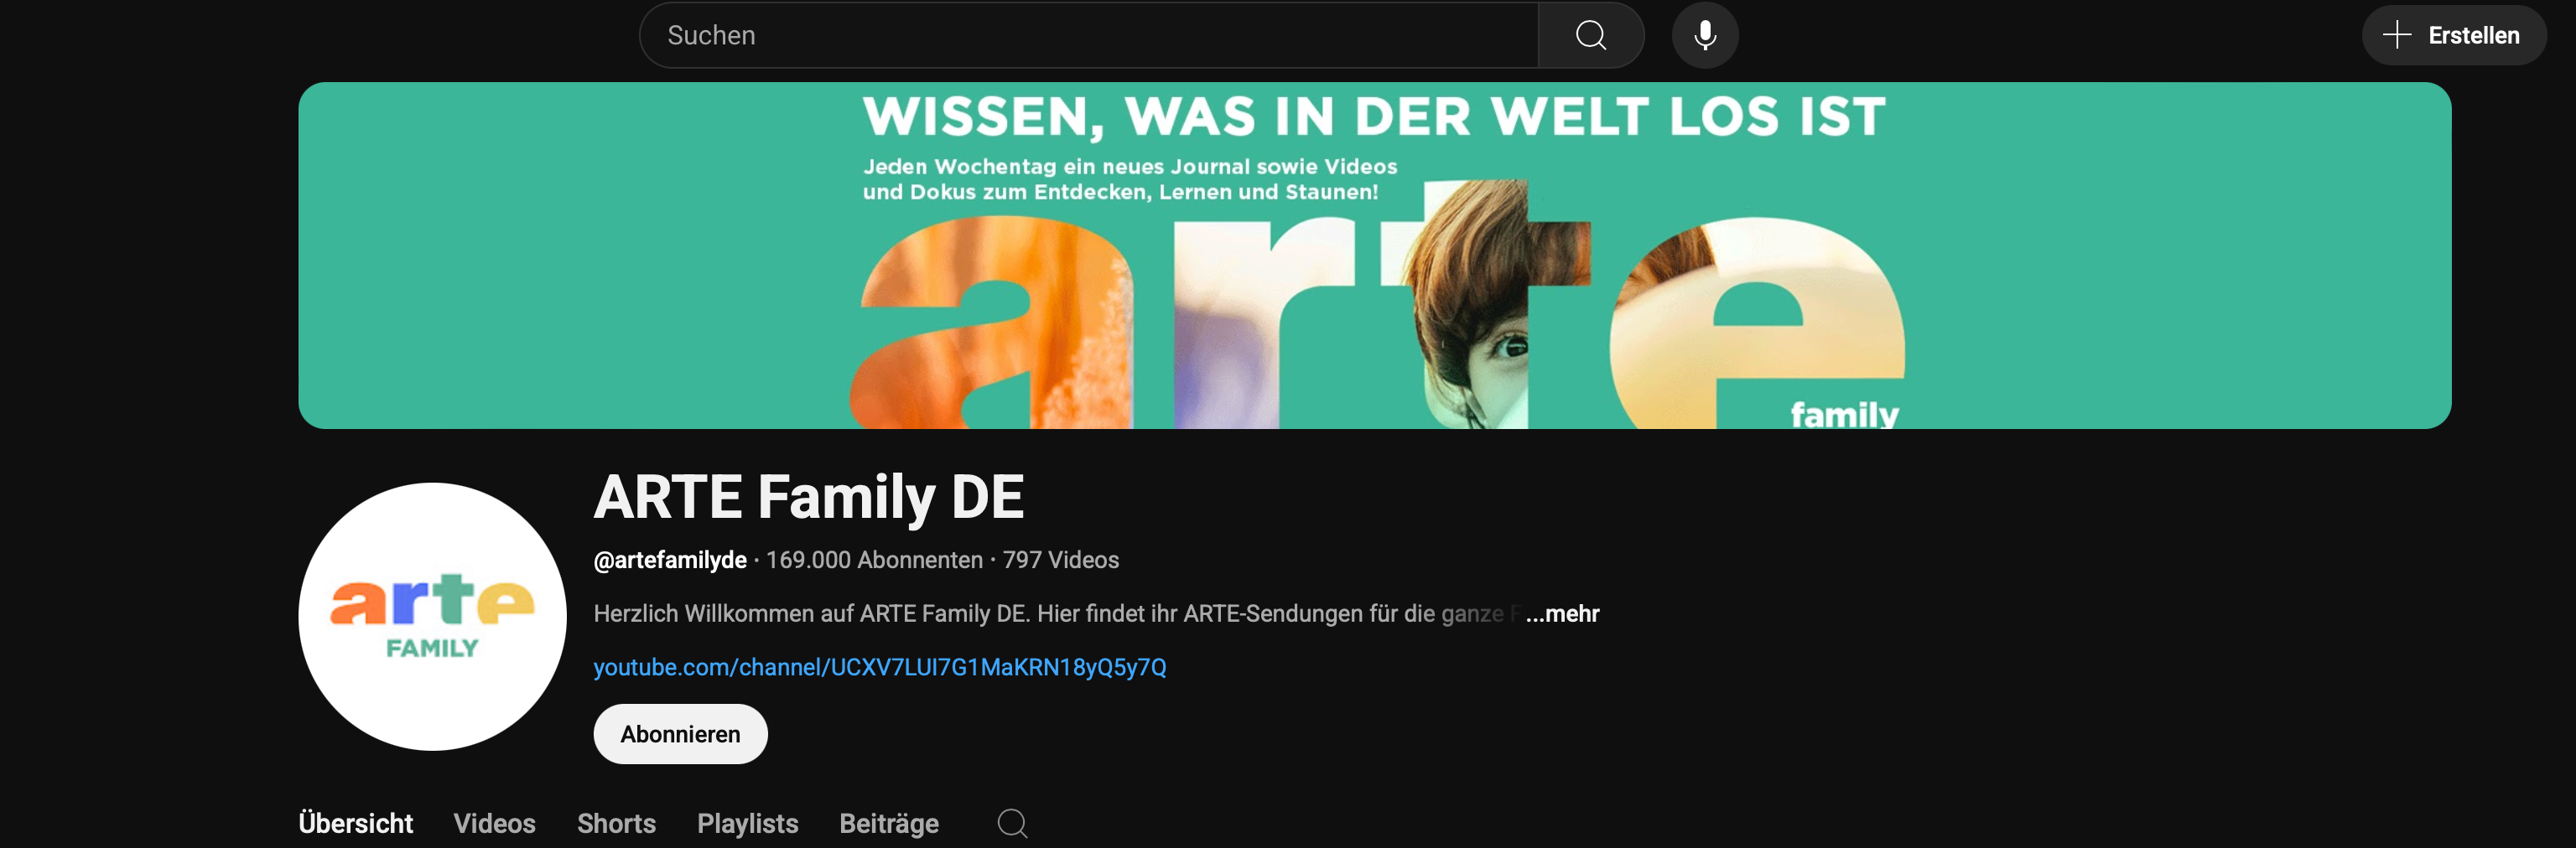
Task: Click the ARTE Family profile avatar
Action: (x=432, y=616)
